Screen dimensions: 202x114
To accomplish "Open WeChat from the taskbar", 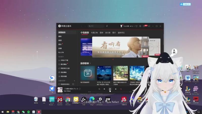I will coord(23,112).
